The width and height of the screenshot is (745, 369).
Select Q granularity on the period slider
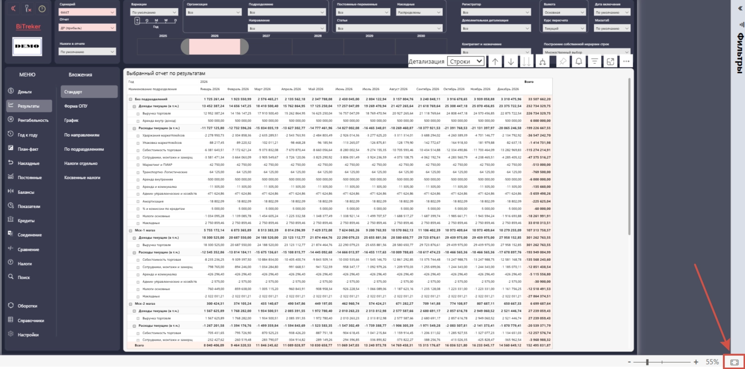pos(147,21)
